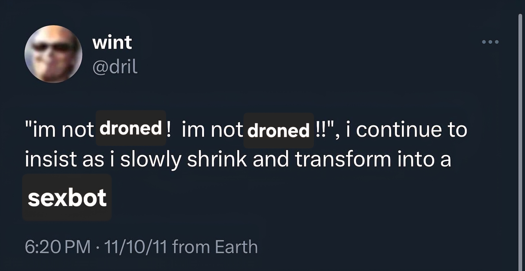Click the word "transform" in the tweet

point(343,159)
